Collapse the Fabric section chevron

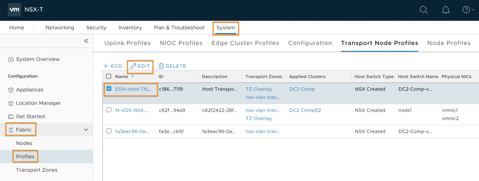pyautogui.click(x=86, y=130)
